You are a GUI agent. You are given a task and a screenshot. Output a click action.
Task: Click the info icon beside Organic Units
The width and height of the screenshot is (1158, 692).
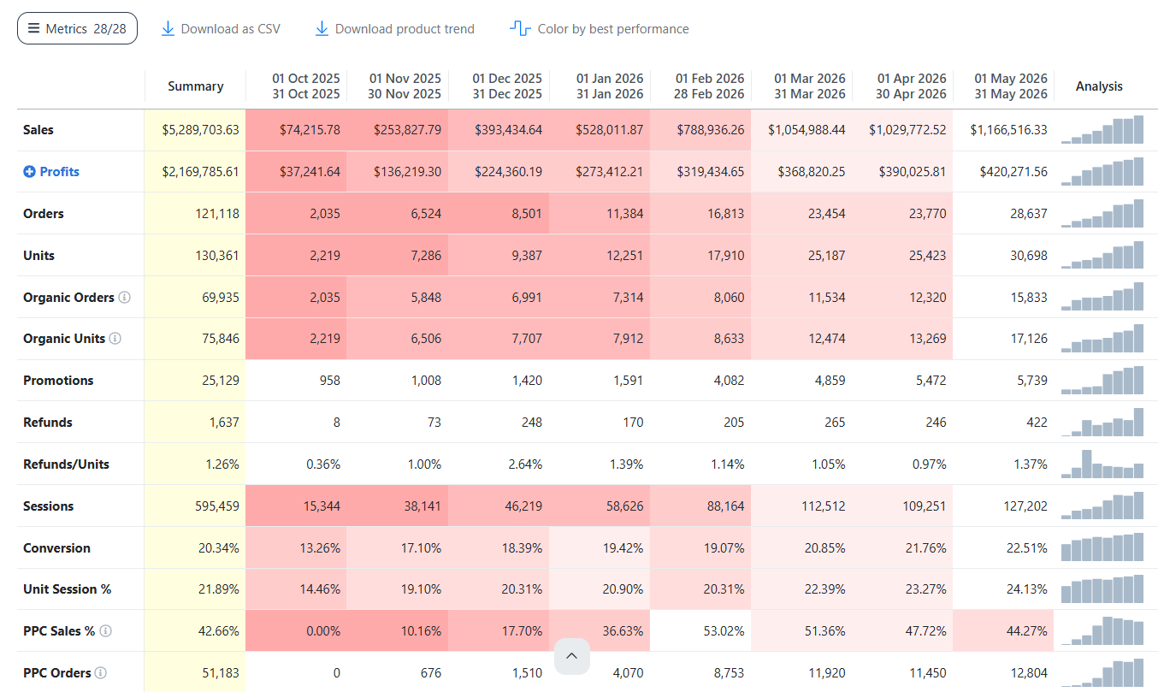tap(115, 339)
